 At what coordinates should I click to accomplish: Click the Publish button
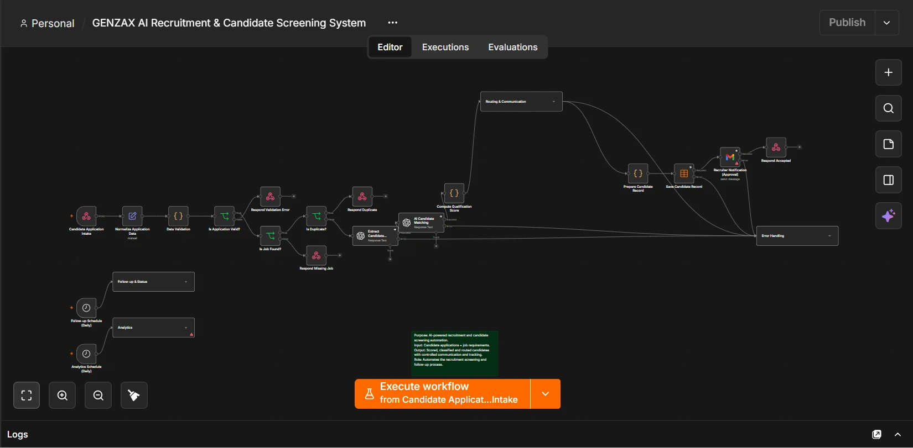tap(847, 23)
